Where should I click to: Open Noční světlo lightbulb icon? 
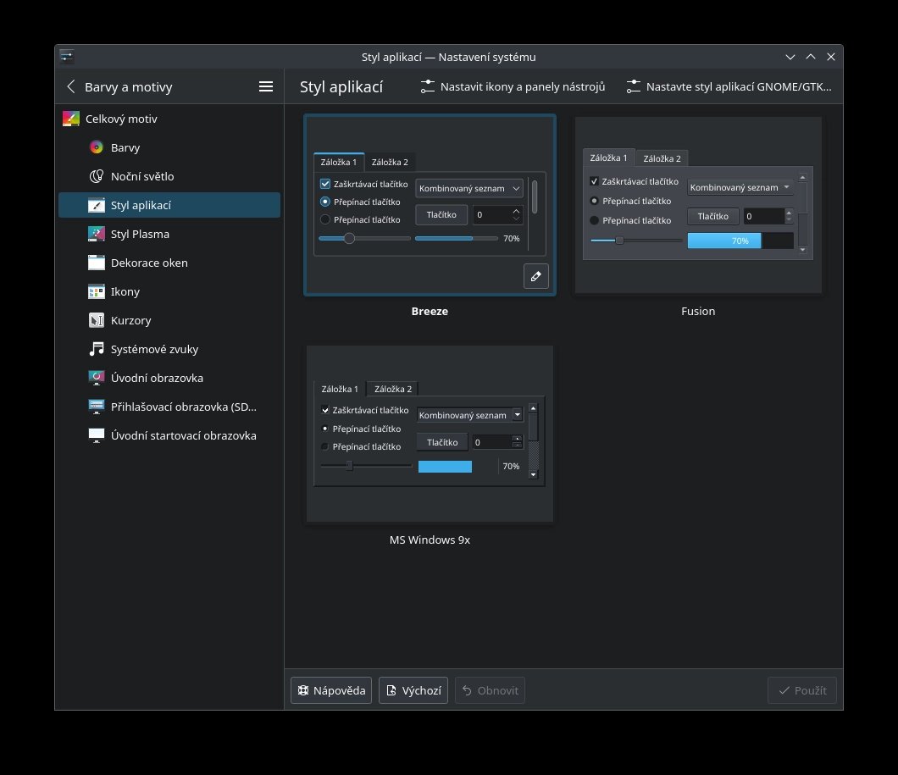pos(97,176)
